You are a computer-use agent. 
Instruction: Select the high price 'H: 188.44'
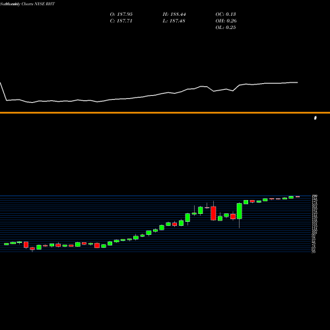[174, 15]
